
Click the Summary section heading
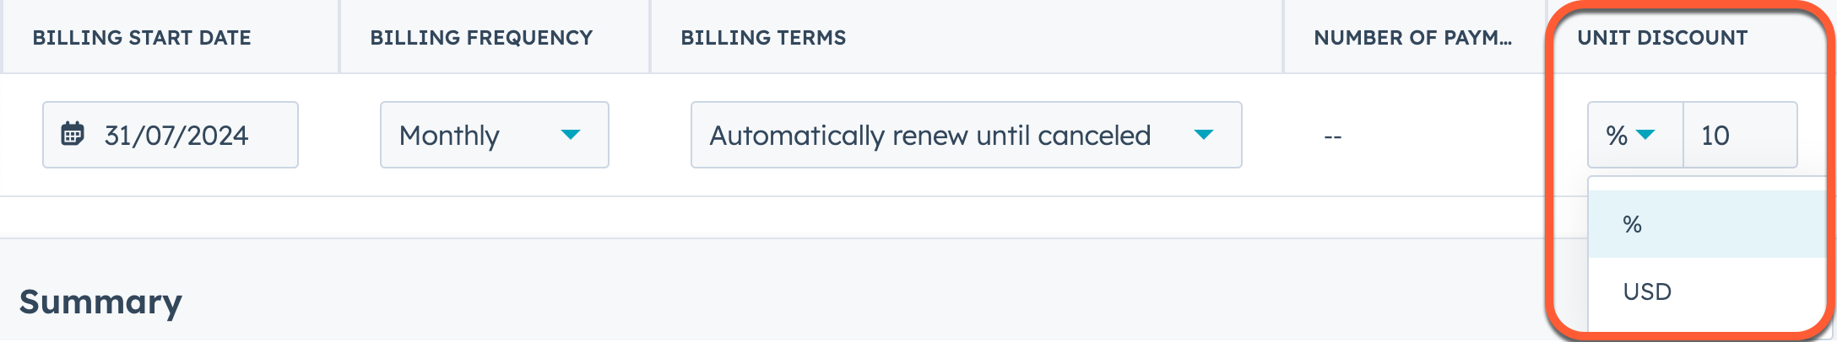click(100, 302)
